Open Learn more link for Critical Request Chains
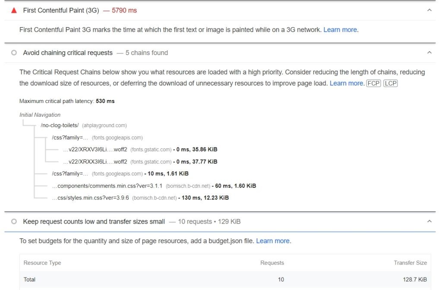 [x=346, y=83]
